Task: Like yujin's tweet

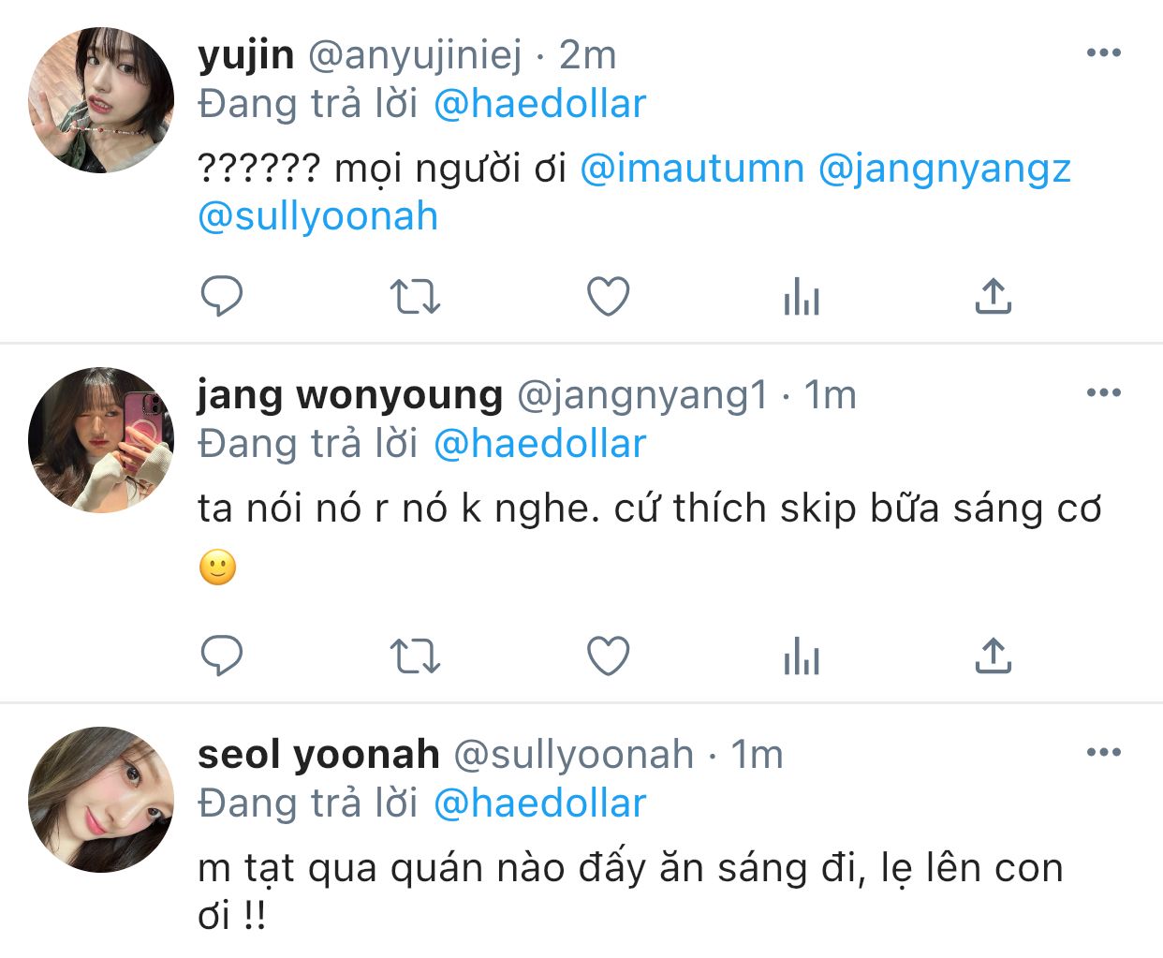Action: pyautogui.click(x=608, y=297)
